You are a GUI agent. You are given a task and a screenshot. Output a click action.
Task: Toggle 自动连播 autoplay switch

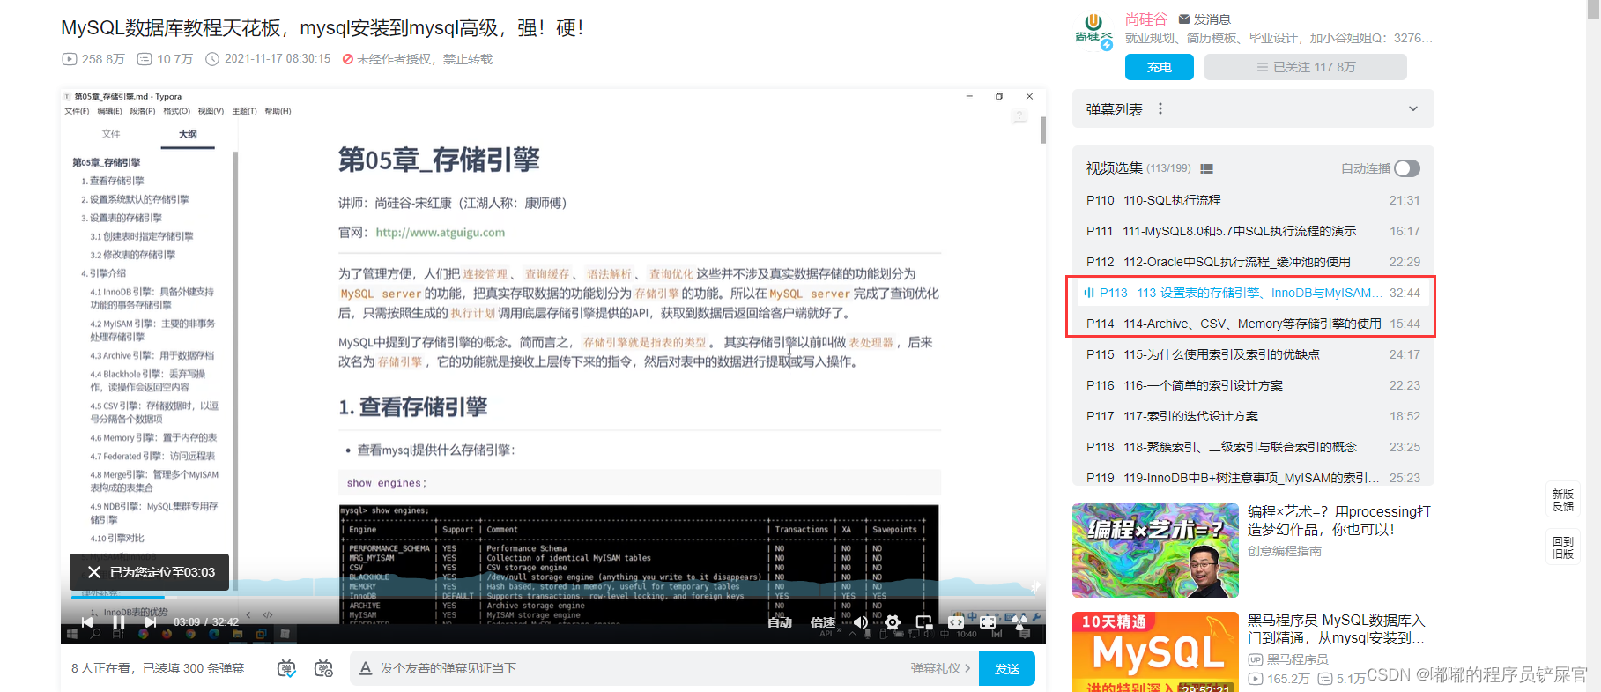(x=1407, y=168)
